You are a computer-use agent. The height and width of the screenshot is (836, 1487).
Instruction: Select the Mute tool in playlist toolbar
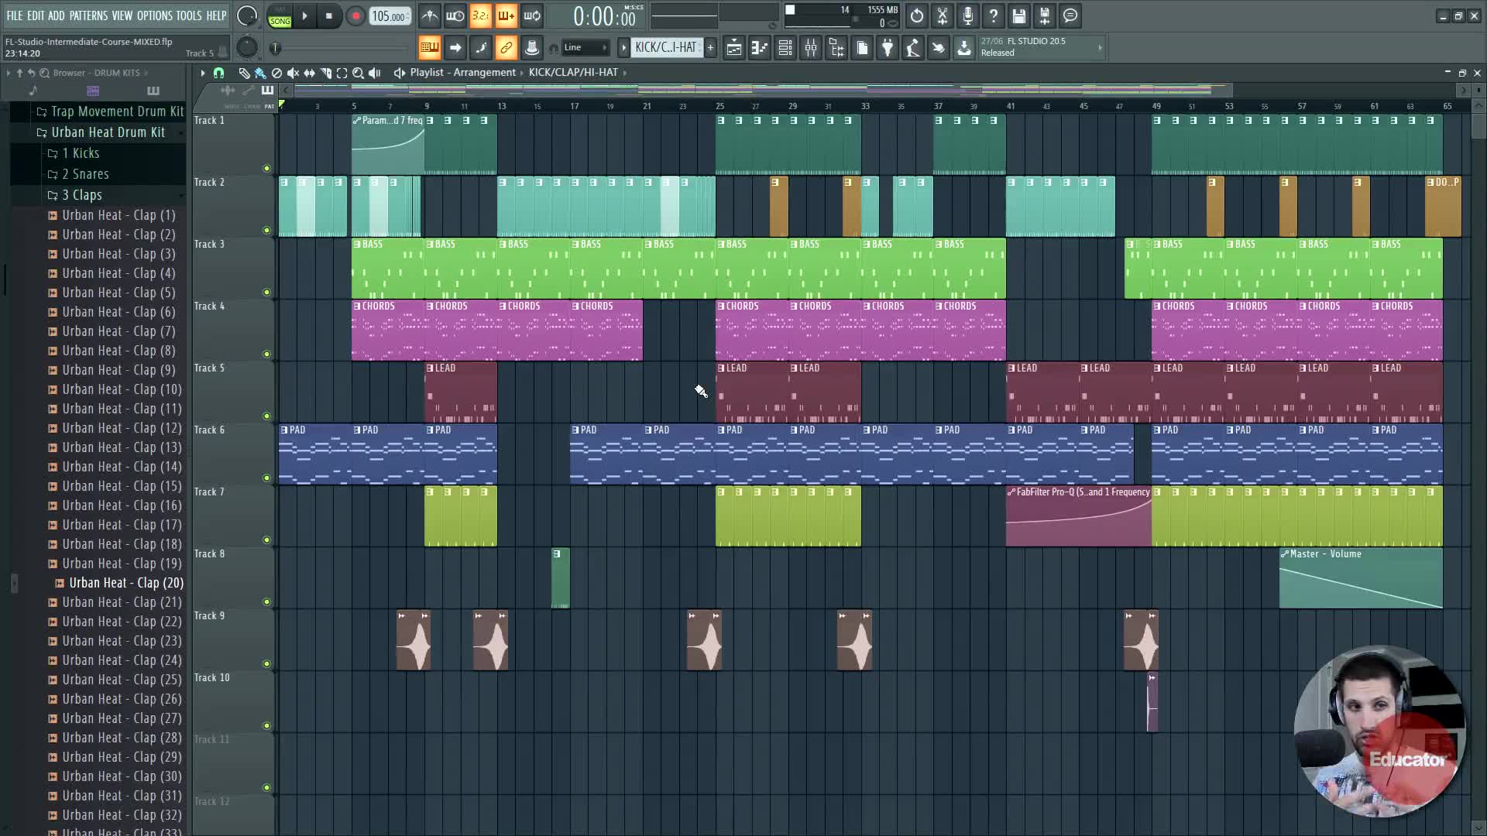coord(293,73)
